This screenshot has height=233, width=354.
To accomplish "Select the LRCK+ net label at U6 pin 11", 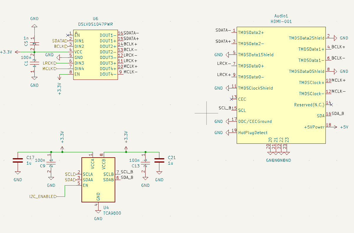I will click(x=130, y=61).
